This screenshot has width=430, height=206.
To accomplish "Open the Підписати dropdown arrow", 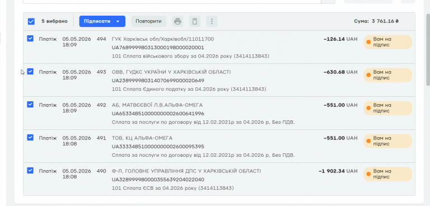I will point(118,21).
